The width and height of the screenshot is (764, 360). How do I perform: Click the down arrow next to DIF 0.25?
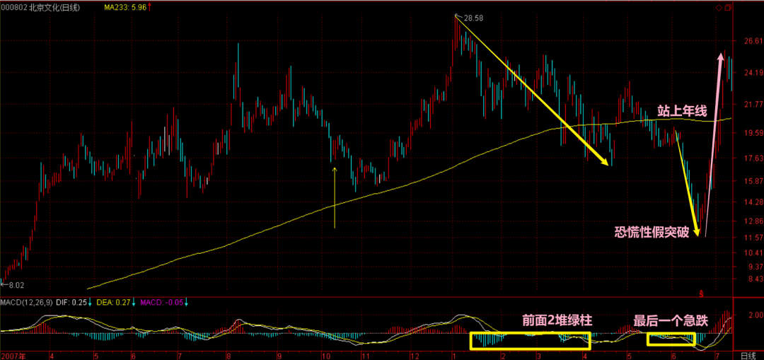click(91, 303)
